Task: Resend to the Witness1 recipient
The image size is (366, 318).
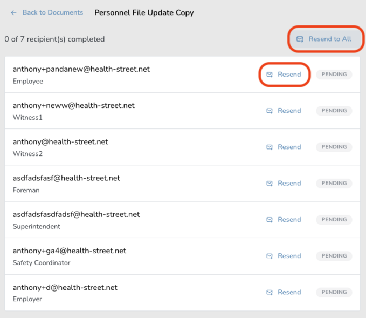Action: click(284, 111)
